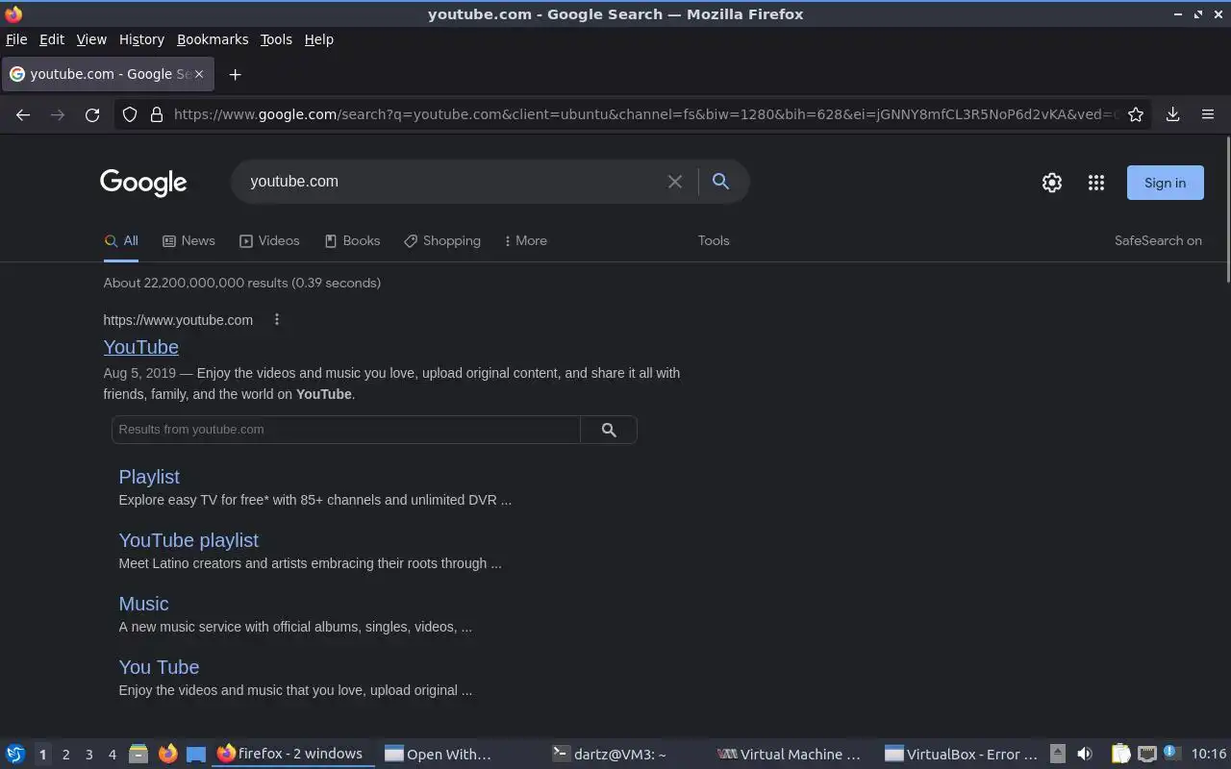Open the notification tray icon with alert

1171,753
